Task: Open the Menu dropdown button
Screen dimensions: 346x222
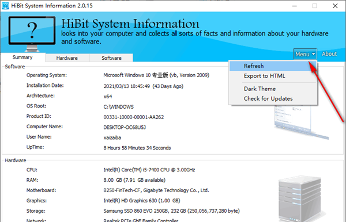Action: point(305,54)
